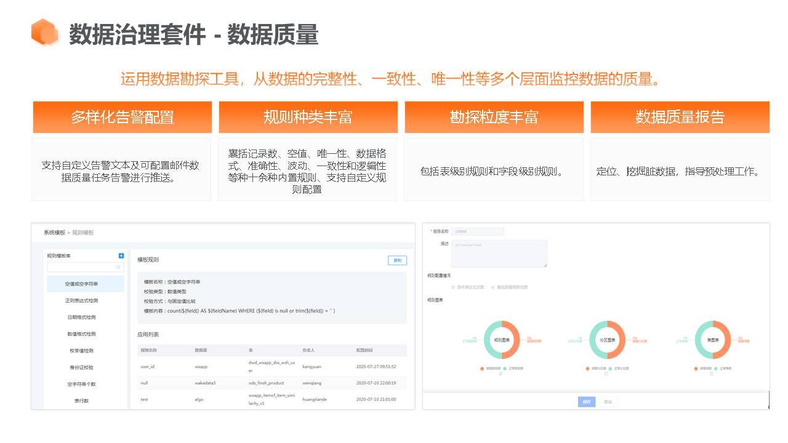Toggle the small checkbox below 分区图表 legend

[607, 373]
